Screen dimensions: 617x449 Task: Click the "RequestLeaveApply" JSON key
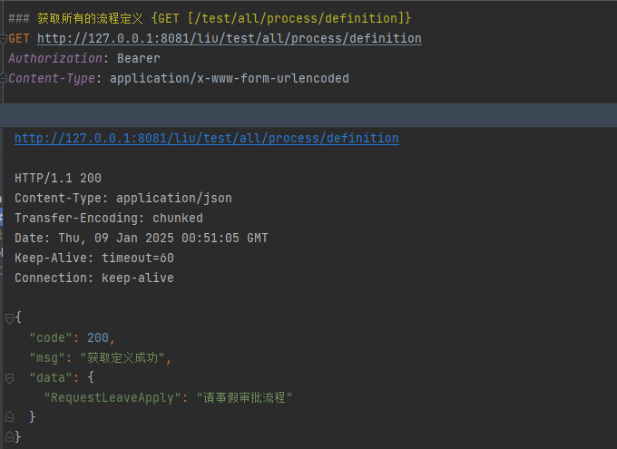click(x=113, y=397)
